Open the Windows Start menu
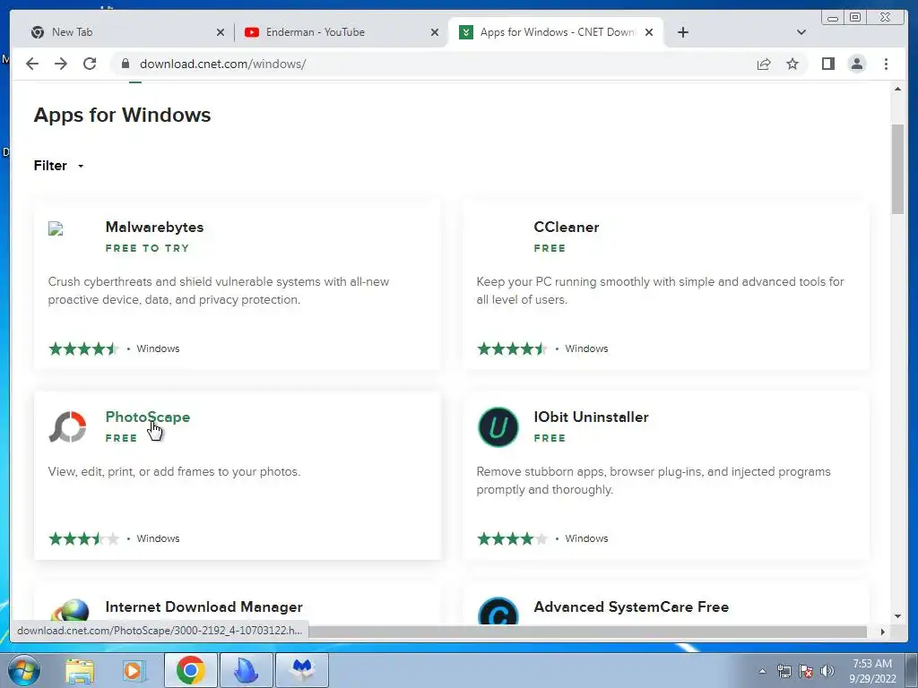The width and height of the screenshot is (918, 688). pos(23,670)
